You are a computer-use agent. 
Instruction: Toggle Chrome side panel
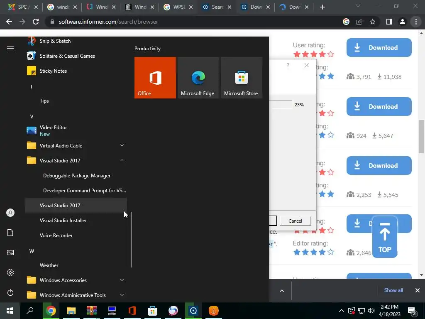click(x=389, y=22)
